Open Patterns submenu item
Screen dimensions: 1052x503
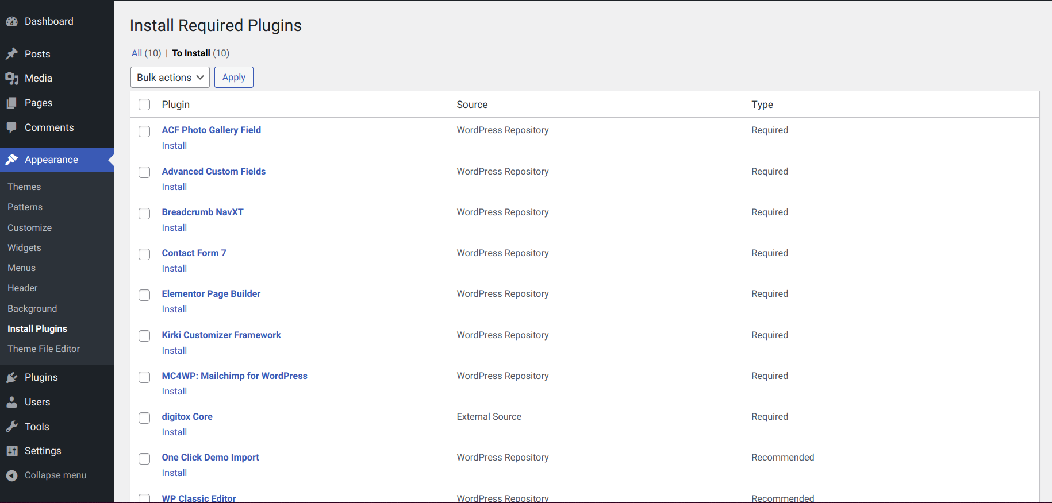25,207
